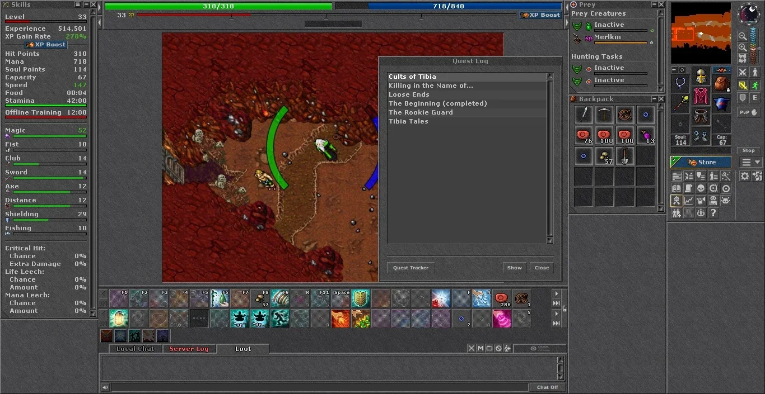765x394 pixels.
Task: Click the Stop button
Action: [749, 150]
